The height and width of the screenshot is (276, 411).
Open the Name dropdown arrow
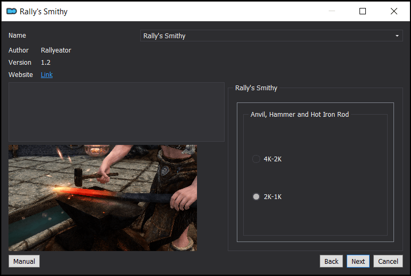[397, 36]
